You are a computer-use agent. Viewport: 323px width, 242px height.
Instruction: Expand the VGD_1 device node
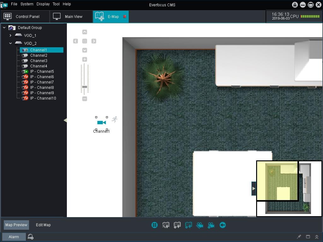10,36
